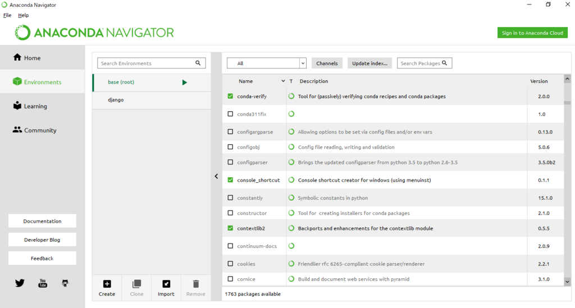This screenshot has width=575, height=308.
Task: Open the Developer Blog button
Action: coord(42,240)
